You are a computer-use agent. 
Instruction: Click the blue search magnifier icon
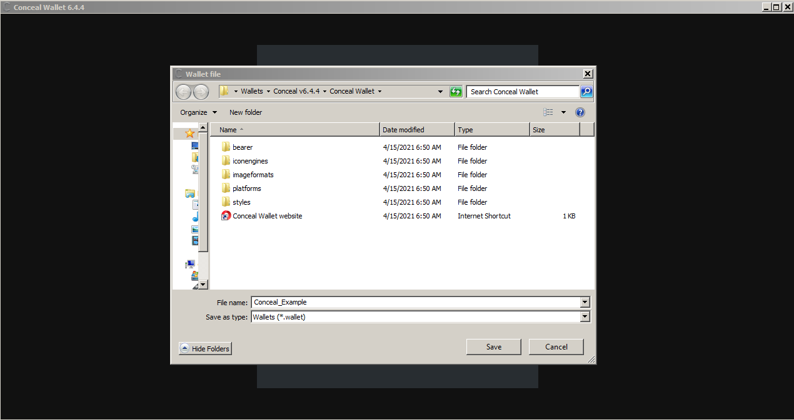click(x=586, y=92)
